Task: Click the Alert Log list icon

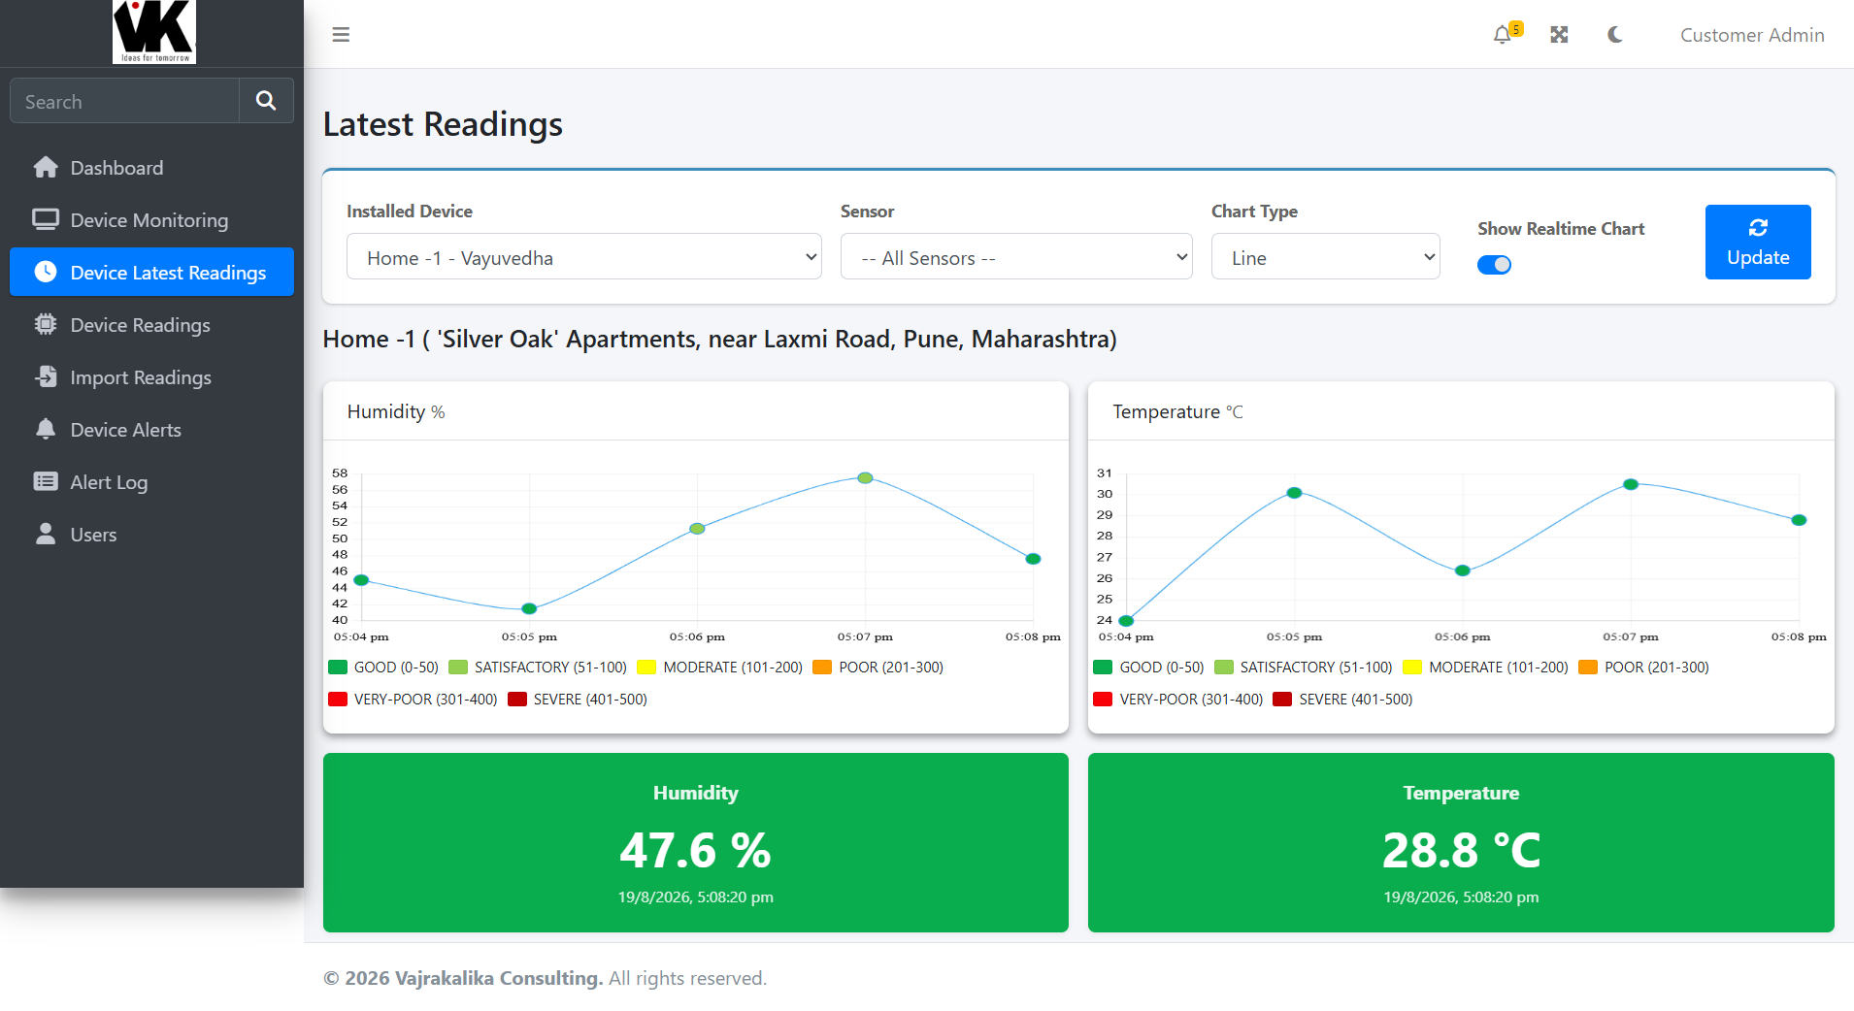Action: tap(46, 482)
